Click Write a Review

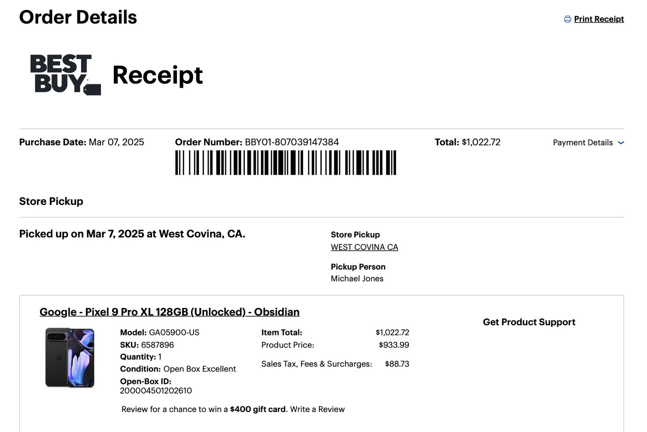317,409
